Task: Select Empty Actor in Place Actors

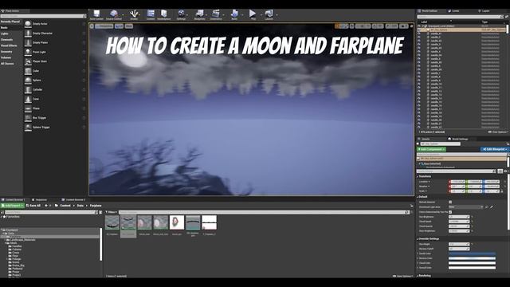Action: point(40,24)
